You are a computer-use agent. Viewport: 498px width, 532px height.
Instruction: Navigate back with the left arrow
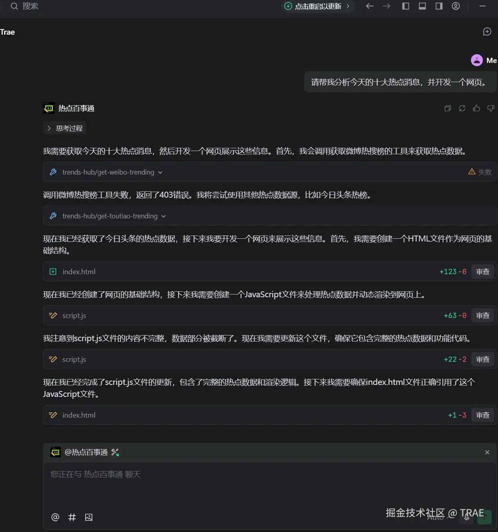click(x=370, y=6)
